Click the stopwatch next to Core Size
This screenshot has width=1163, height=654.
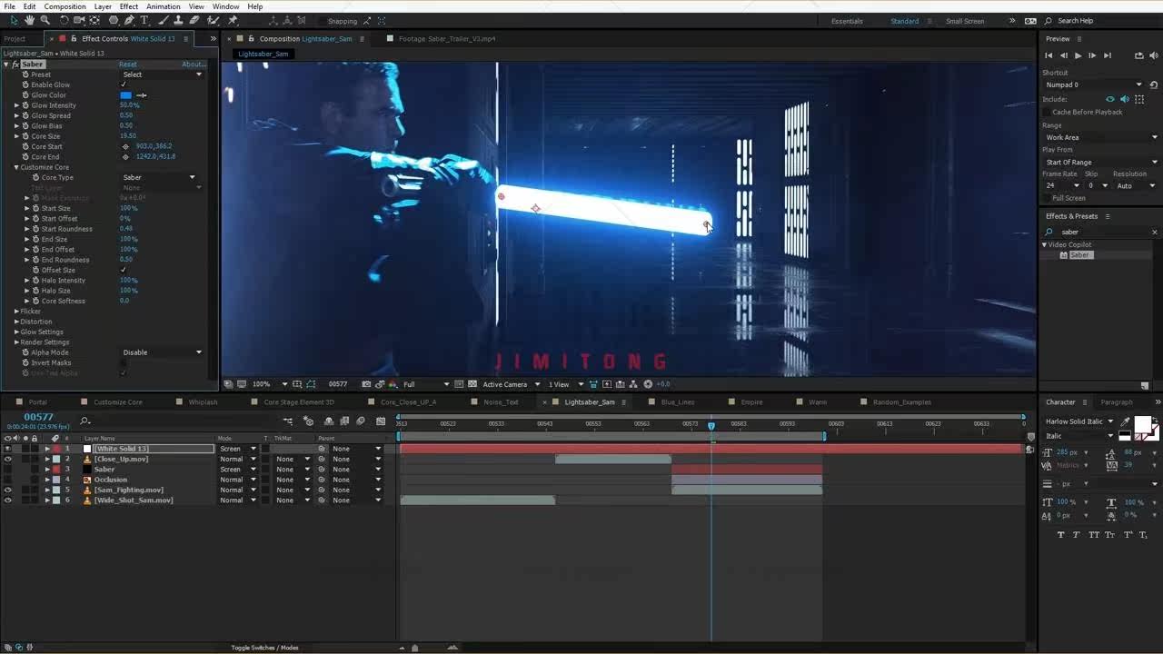tap(25, 136)
